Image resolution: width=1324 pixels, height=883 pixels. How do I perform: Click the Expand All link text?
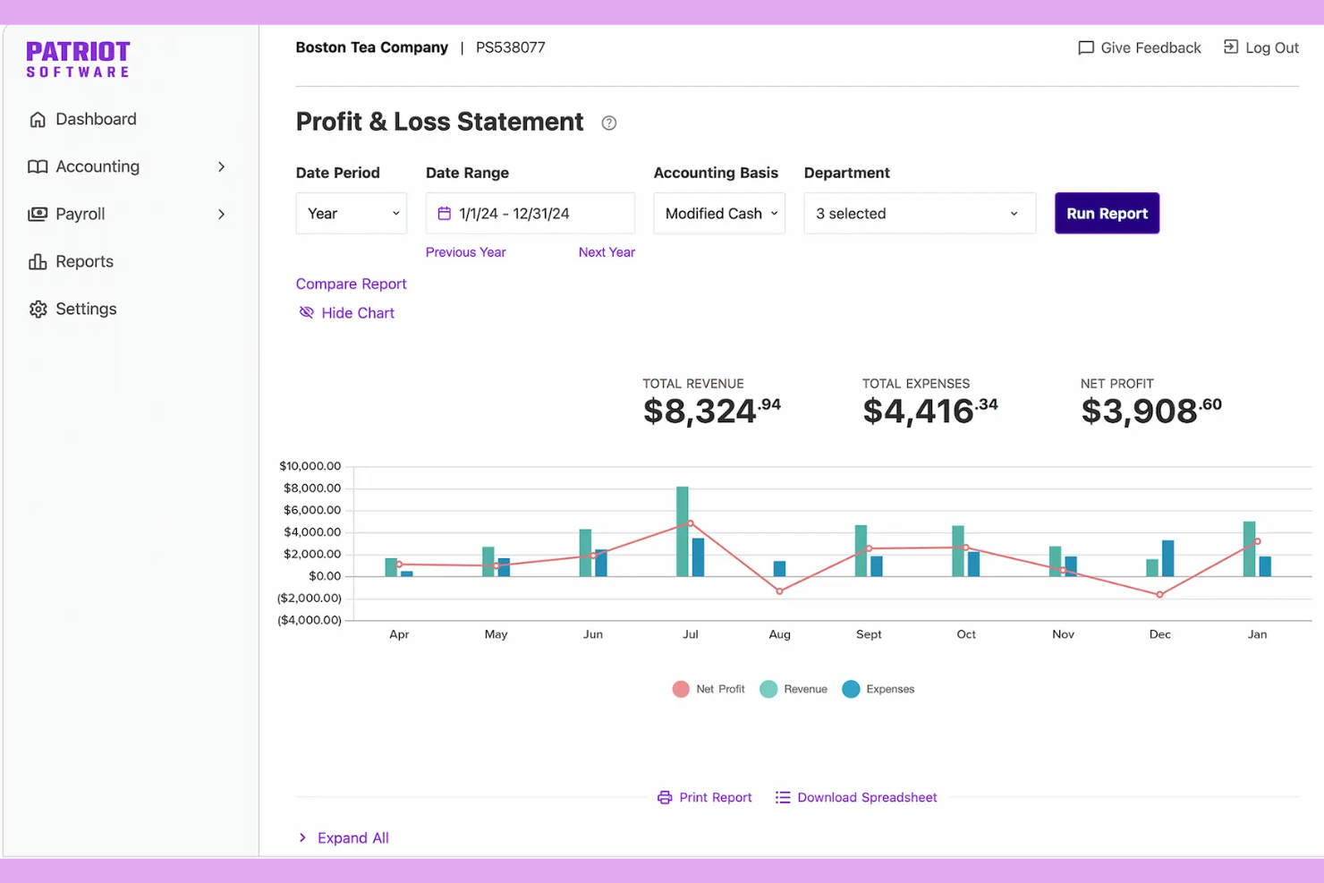point(353,838)
